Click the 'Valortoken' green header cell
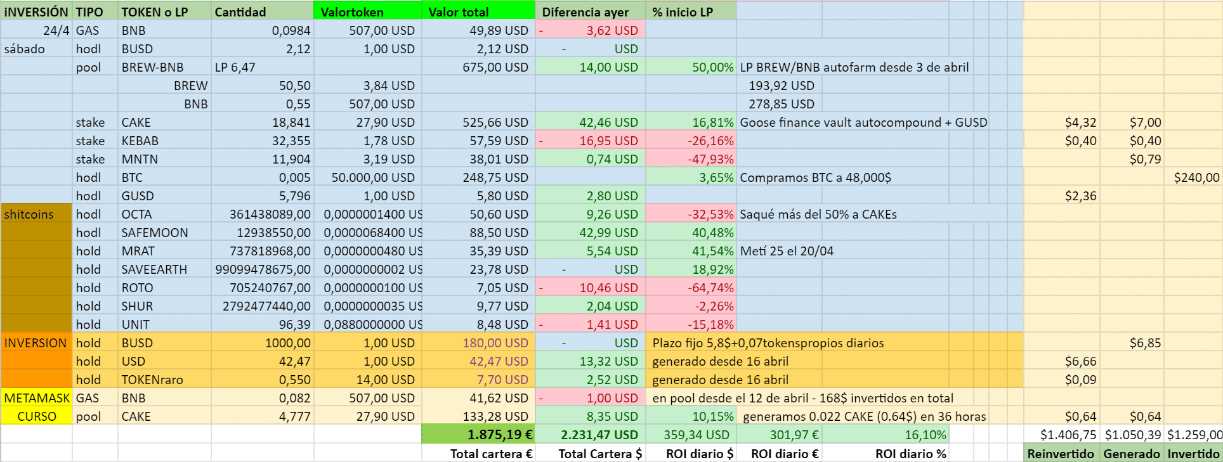This screenshot has width=1223, height=462. [367, 11]
